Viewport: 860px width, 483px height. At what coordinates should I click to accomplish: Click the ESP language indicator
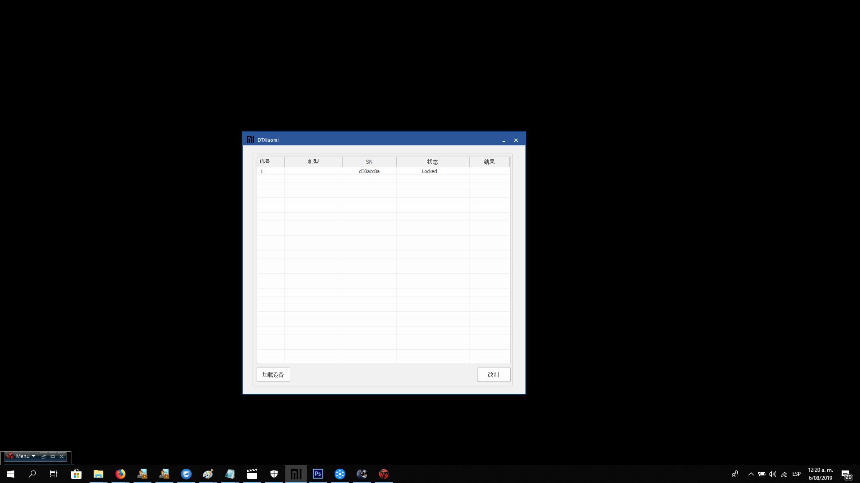[x=796, y=474]
